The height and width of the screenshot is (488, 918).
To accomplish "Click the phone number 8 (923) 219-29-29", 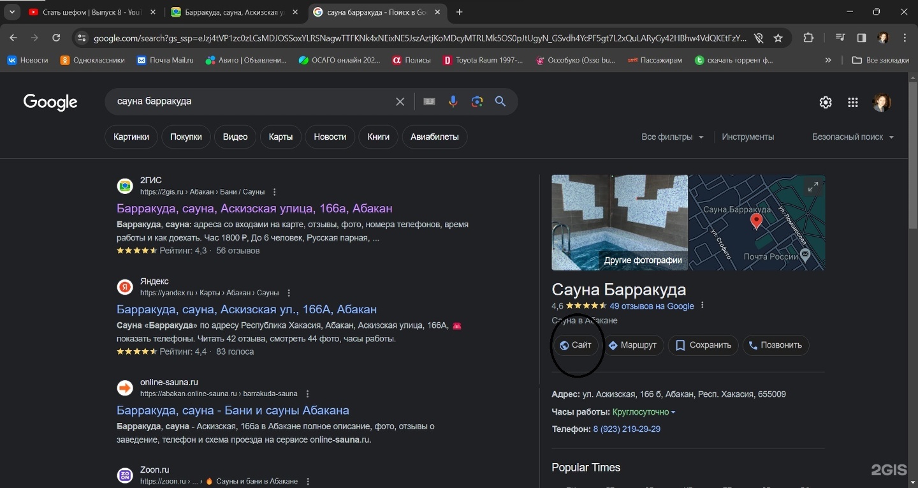I will click(x=627, y=429).
